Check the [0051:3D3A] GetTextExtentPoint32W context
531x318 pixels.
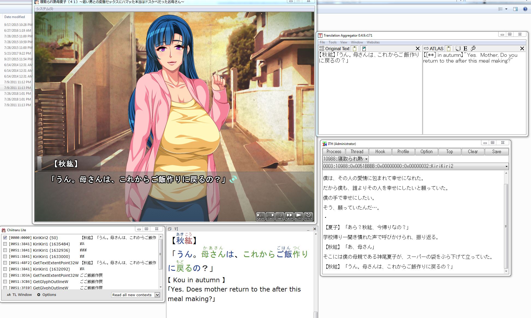(x=5, y=275)
